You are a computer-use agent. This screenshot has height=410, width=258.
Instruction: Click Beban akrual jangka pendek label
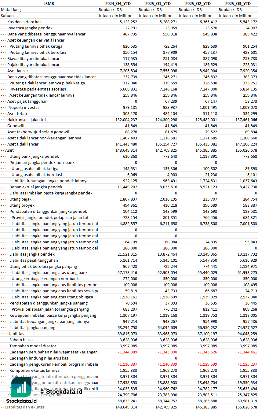36,187
